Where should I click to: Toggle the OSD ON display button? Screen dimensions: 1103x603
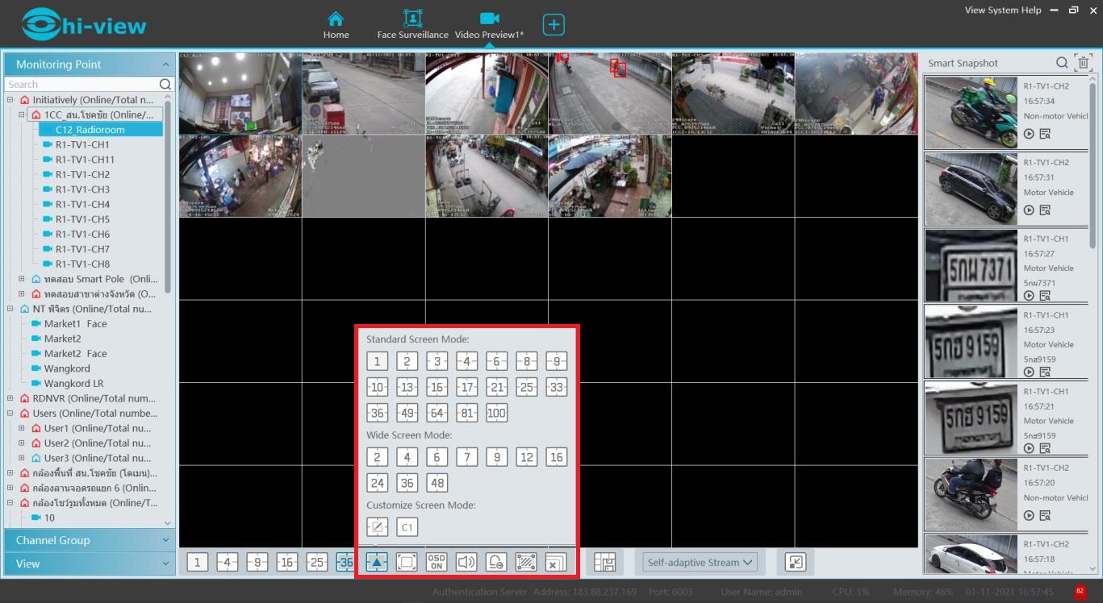point(437,562)
